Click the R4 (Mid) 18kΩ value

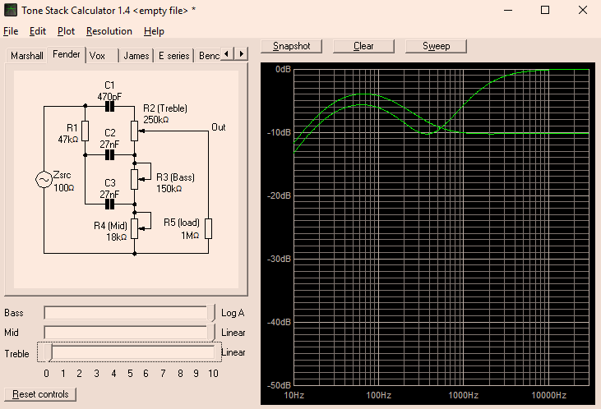click(117, 237)
